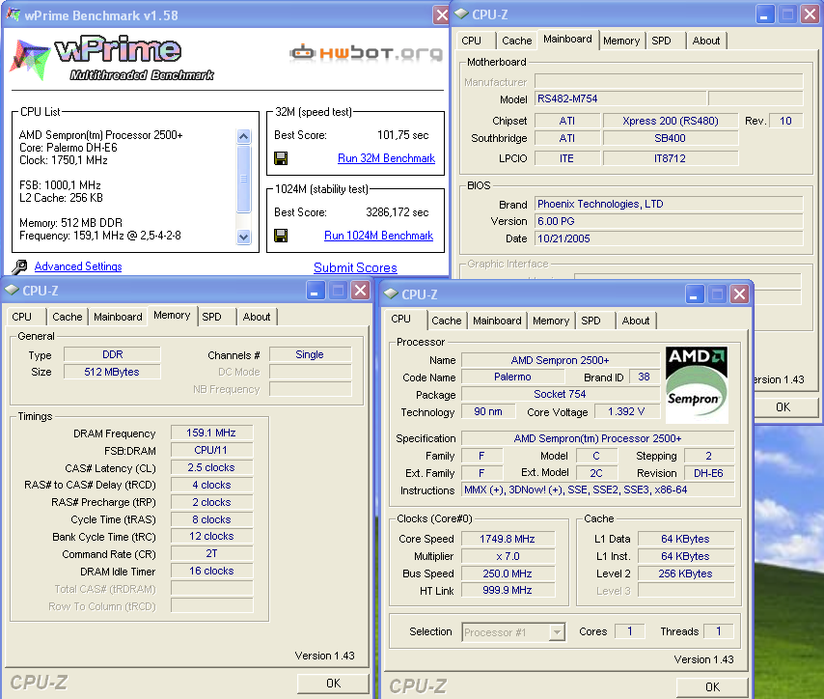824x699 pixels.
Task: Click DRAM Frequency value 159.1 MHz
Action: (x=211, y=433)
